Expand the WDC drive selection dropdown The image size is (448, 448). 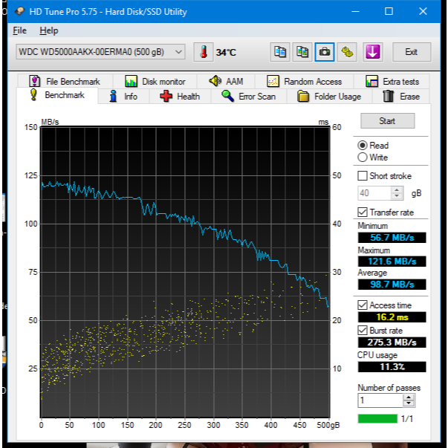pyautogui.click(x=178, y=52)
